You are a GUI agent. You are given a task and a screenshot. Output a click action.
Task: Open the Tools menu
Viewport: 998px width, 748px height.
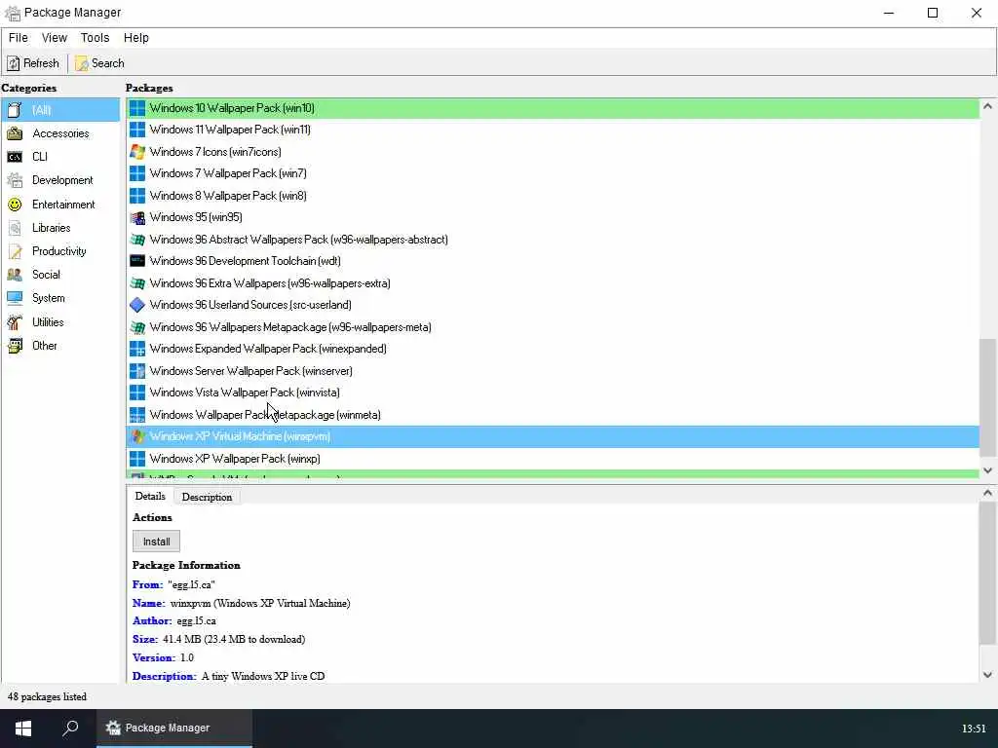point(95,38)
